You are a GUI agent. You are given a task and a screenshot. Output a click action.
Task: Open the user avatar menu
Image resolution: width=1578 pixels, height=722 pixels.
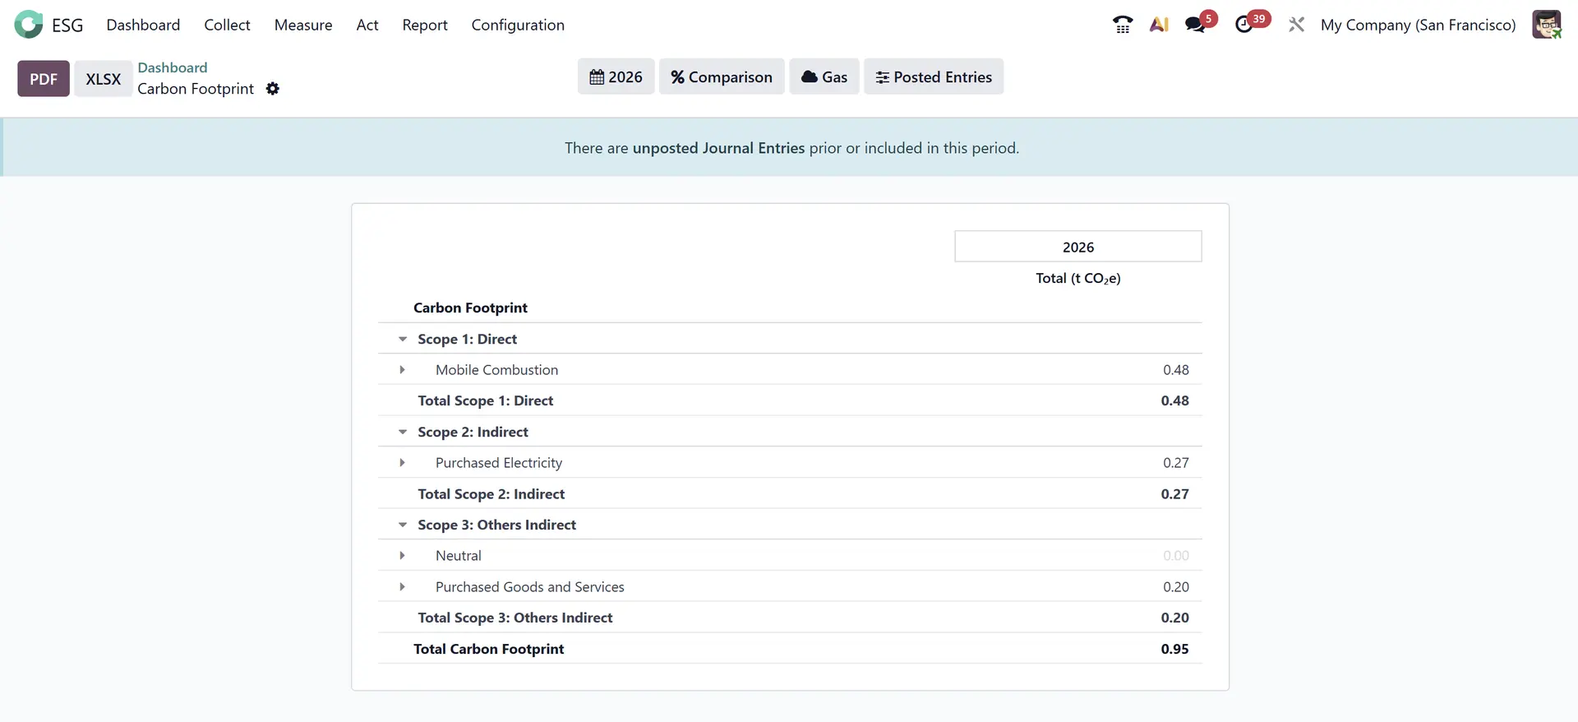1546,25
